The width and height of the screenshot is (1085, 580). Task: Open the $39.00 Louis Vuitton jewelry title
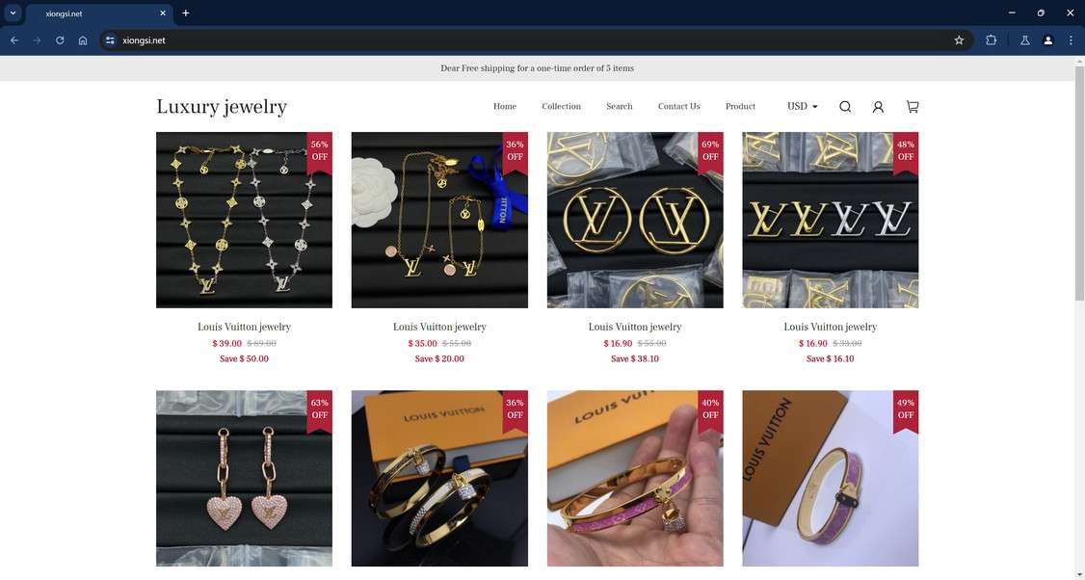click(x=244, y=327)
